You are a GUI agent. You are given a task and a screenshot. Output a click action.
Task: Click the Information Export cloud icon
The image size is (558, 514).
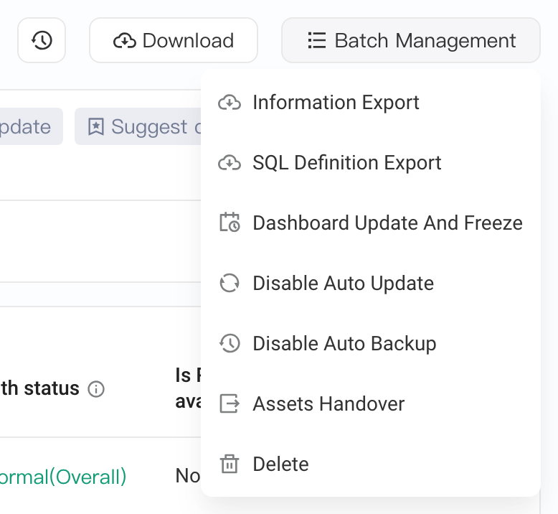230,103
